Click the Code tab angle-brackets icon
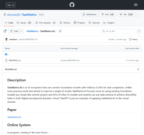 (6, 23)
